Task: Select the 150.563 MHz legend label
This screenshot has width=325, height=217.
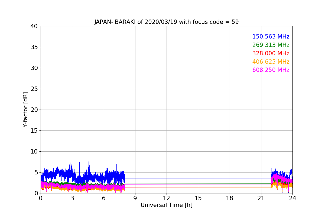Action: pos(271,37)
